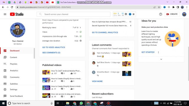Click the likes icon for How To CAST video
This screenshot has width=189, height=106.
click(x=71, y=73)
